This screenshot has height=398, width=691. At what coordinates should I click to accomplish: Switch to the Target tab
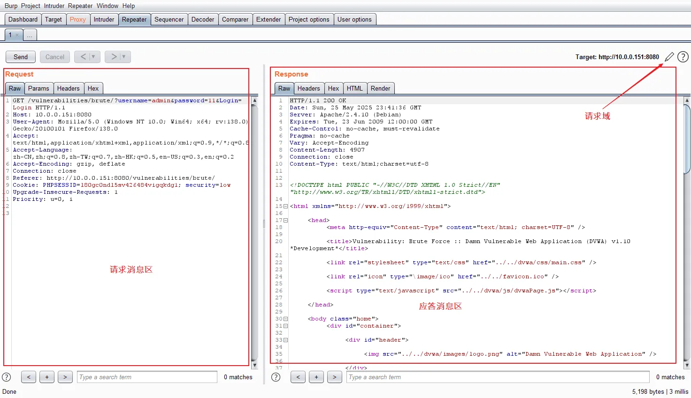54,19
